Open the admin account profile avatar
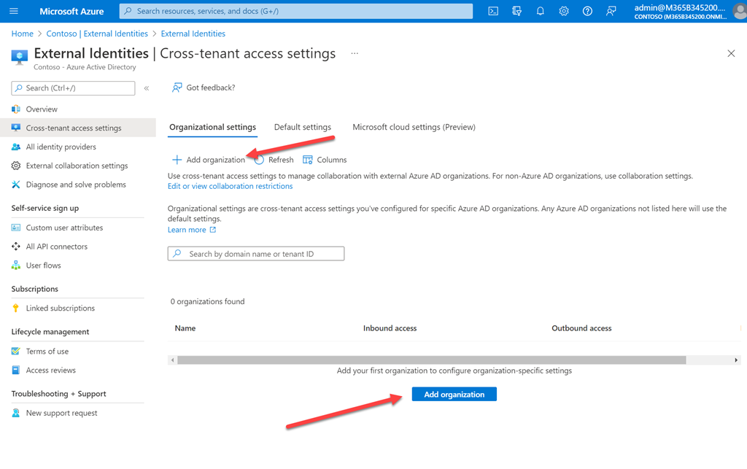This screenshot has width=747, height=469. pos(737,11)
